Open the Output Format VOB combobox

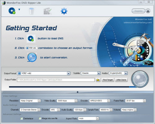44,73
